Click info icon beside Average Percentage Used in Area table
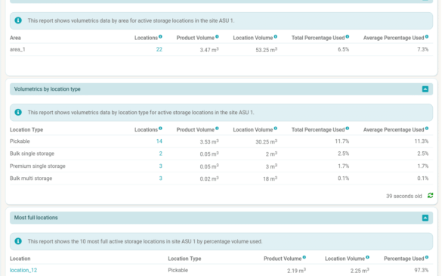 tap(427, 36)
